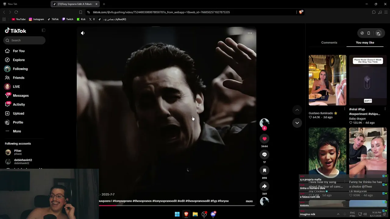Go to the next video with down arrow
The height and width of the screenshot is (219, 390).
pos(297,123)
